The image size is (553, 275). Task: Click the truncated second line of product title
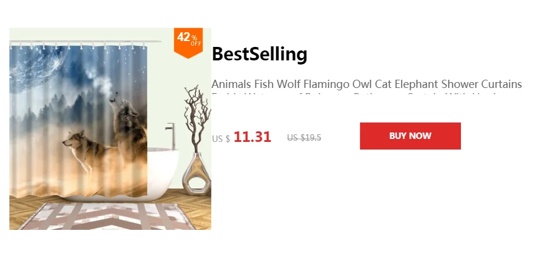pyautogui.click(x=354, y=95)
